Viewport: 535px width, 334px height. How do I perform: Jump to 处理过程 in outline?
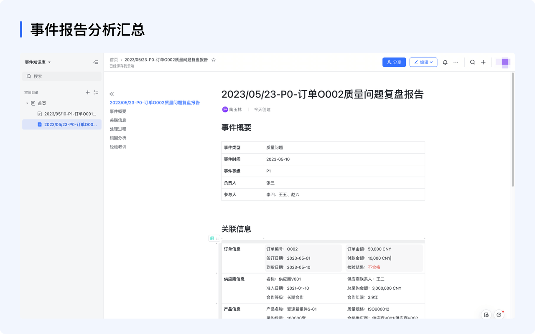(118, 129)
